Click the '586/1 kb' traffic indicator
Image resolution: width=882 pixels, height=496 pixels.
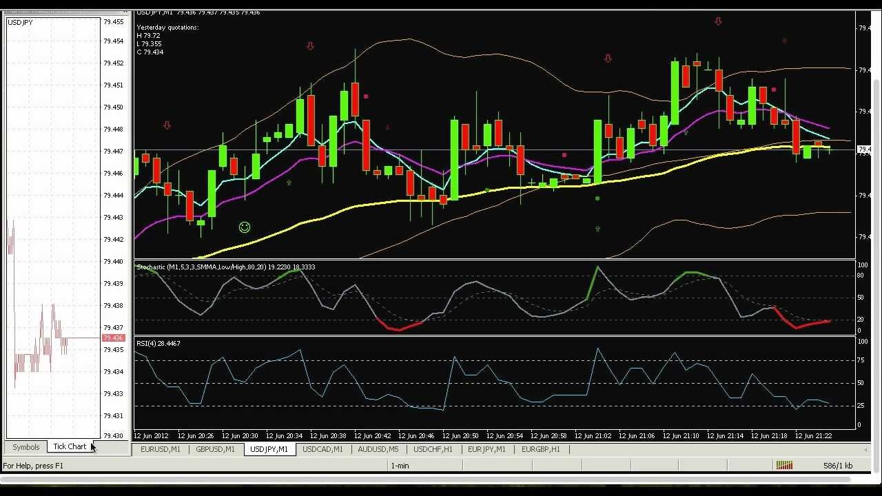click(x=838, y=466)
